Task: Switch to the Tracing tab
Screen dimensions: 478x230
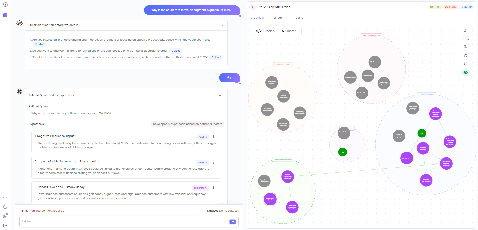Action: pos(298,18)
